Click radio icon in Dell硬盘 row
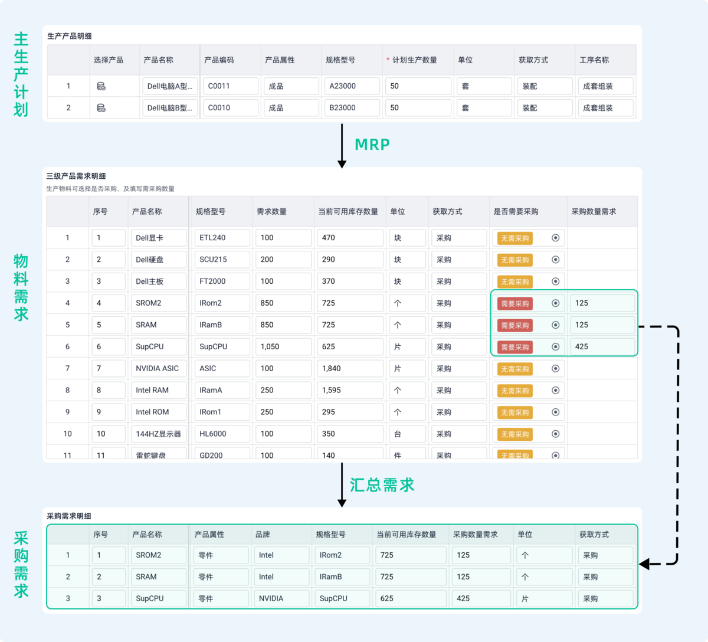 pos(555,260)
